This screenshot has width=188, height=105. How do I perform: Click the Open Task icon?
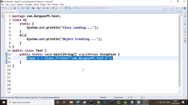[x=56, y=8]
